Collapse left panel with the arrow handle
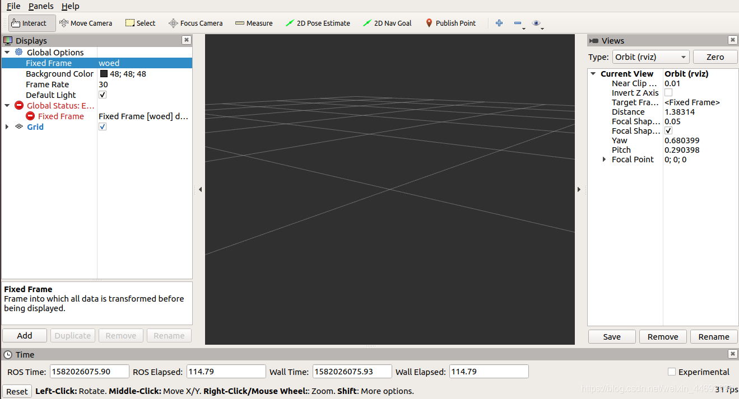The height and width of the screenshot is (399, 739). point(200,190)
